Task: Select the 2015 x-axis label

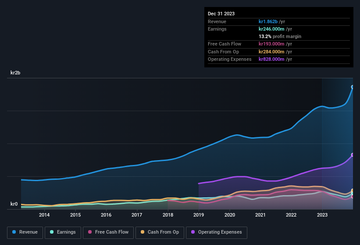Action: tap(75, 215)
